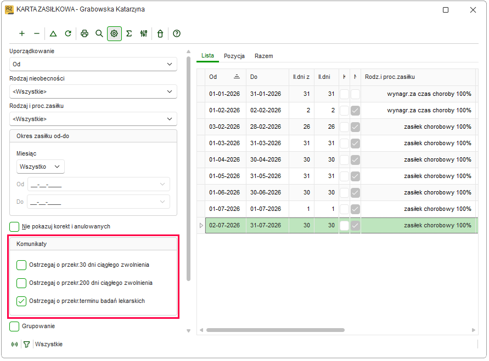Click the right scroll arrow under the table
The height and width of the screenshot is (361, 489).
tap(474, 330)
